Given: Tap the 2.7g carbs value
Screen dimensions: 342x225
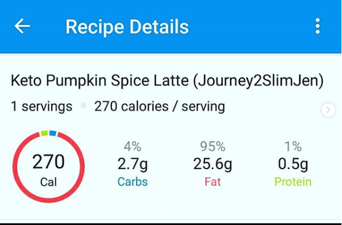Looking at the screenshot, I should click(133, 164).
